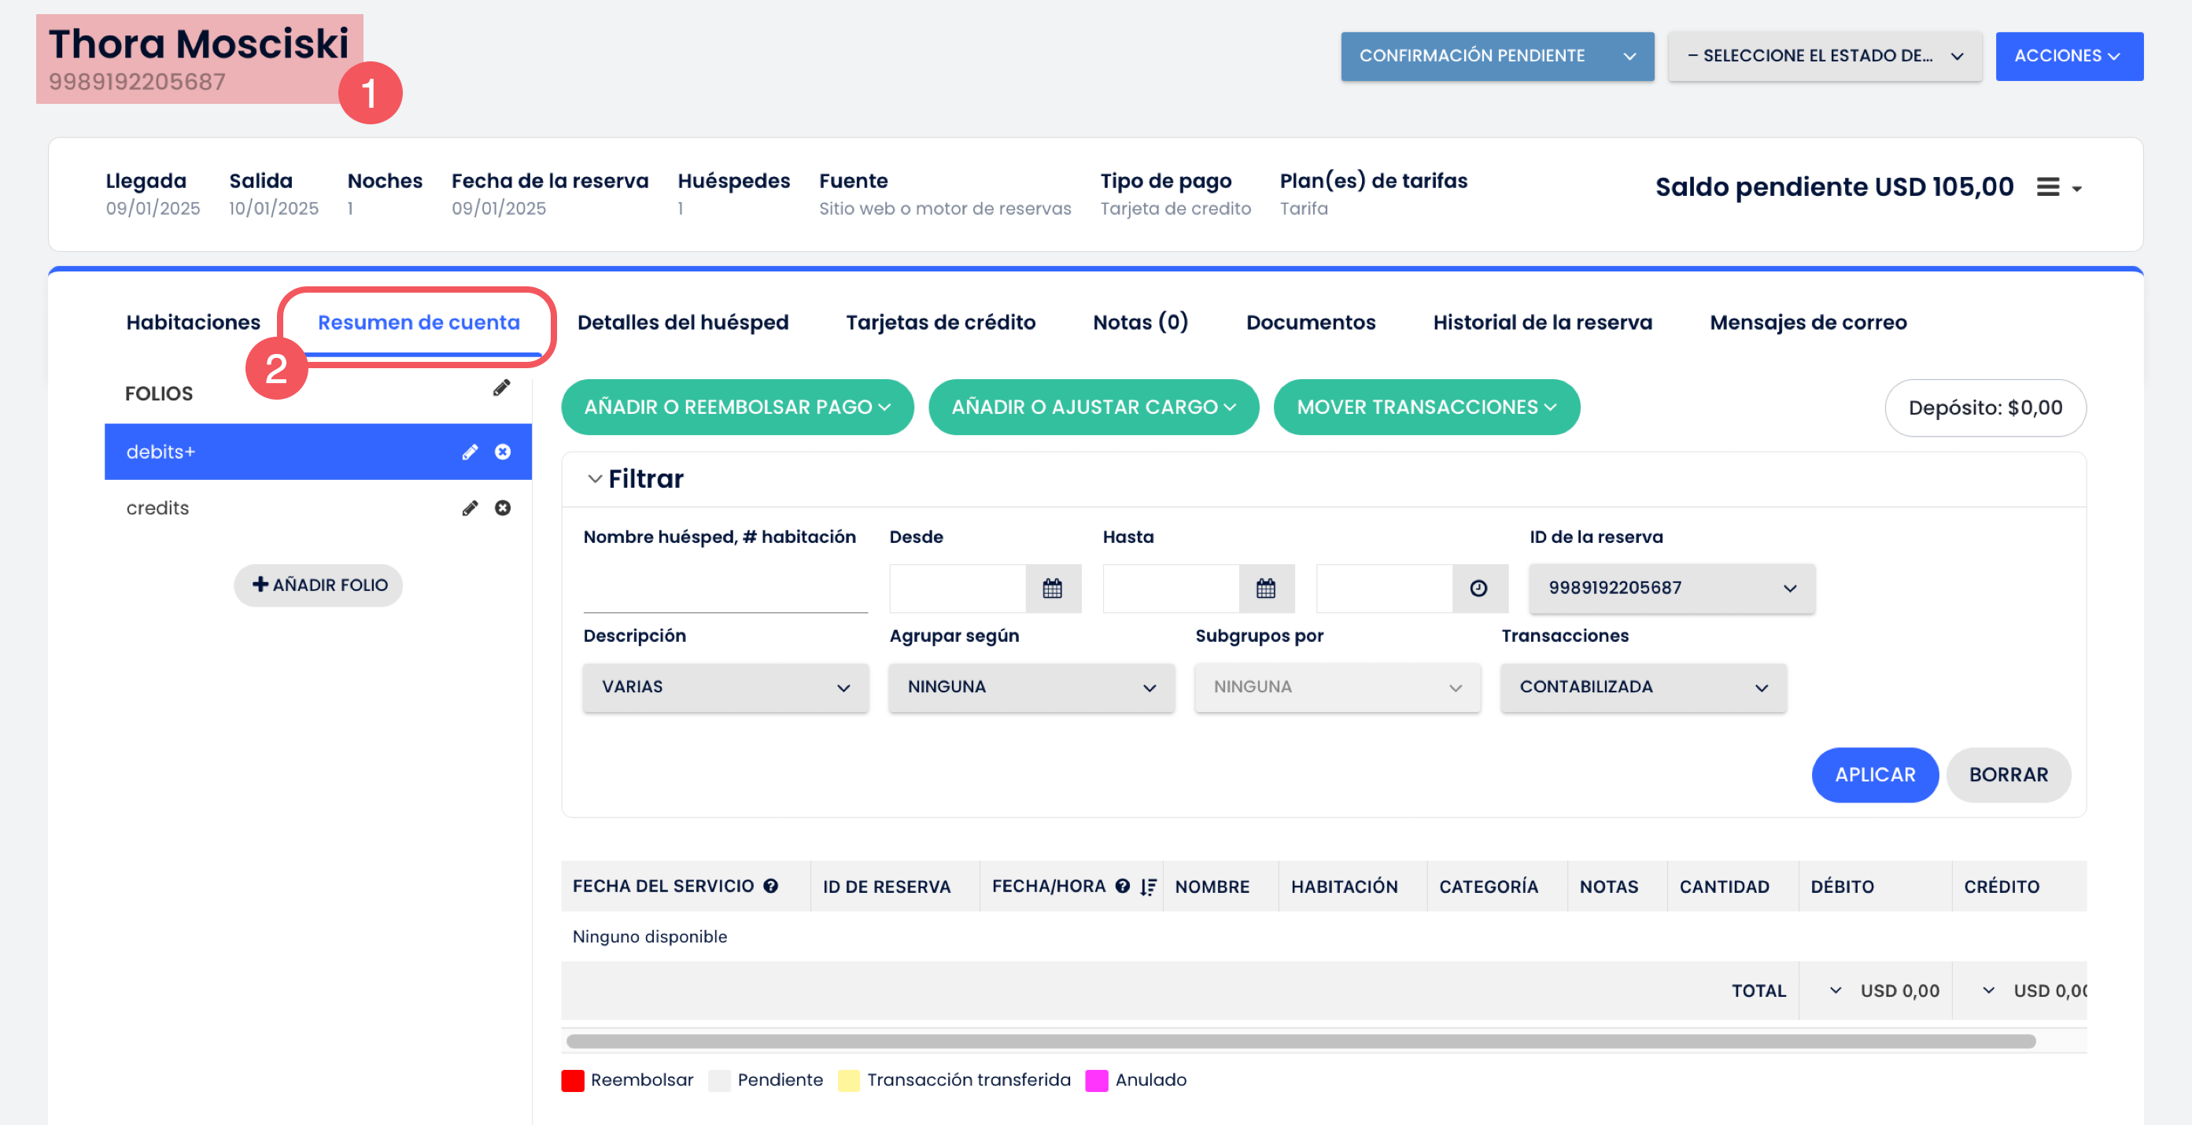This screenshot has width=2192, height=1125.
Task: Edit the debits+ folio with pencil icon
Action: coord(470,452)
